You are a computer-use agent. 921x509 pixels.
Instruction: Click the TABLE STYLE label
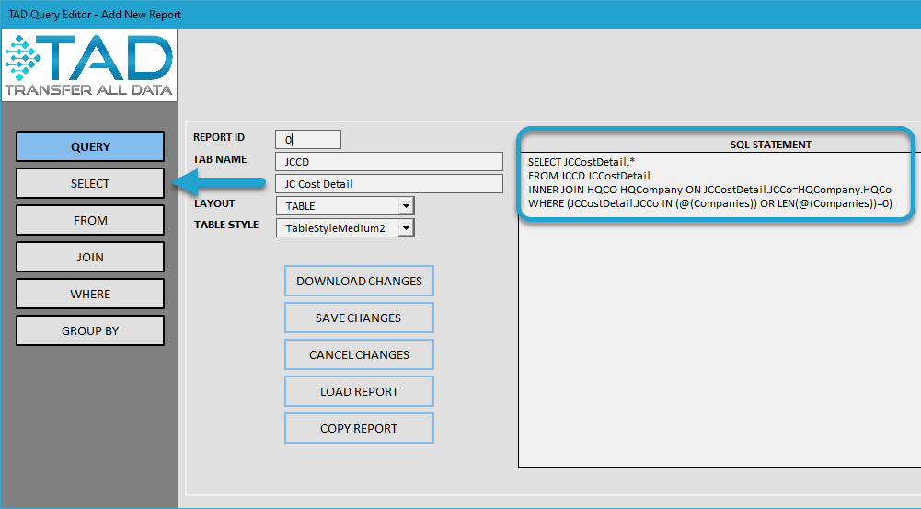click(226, 225)
